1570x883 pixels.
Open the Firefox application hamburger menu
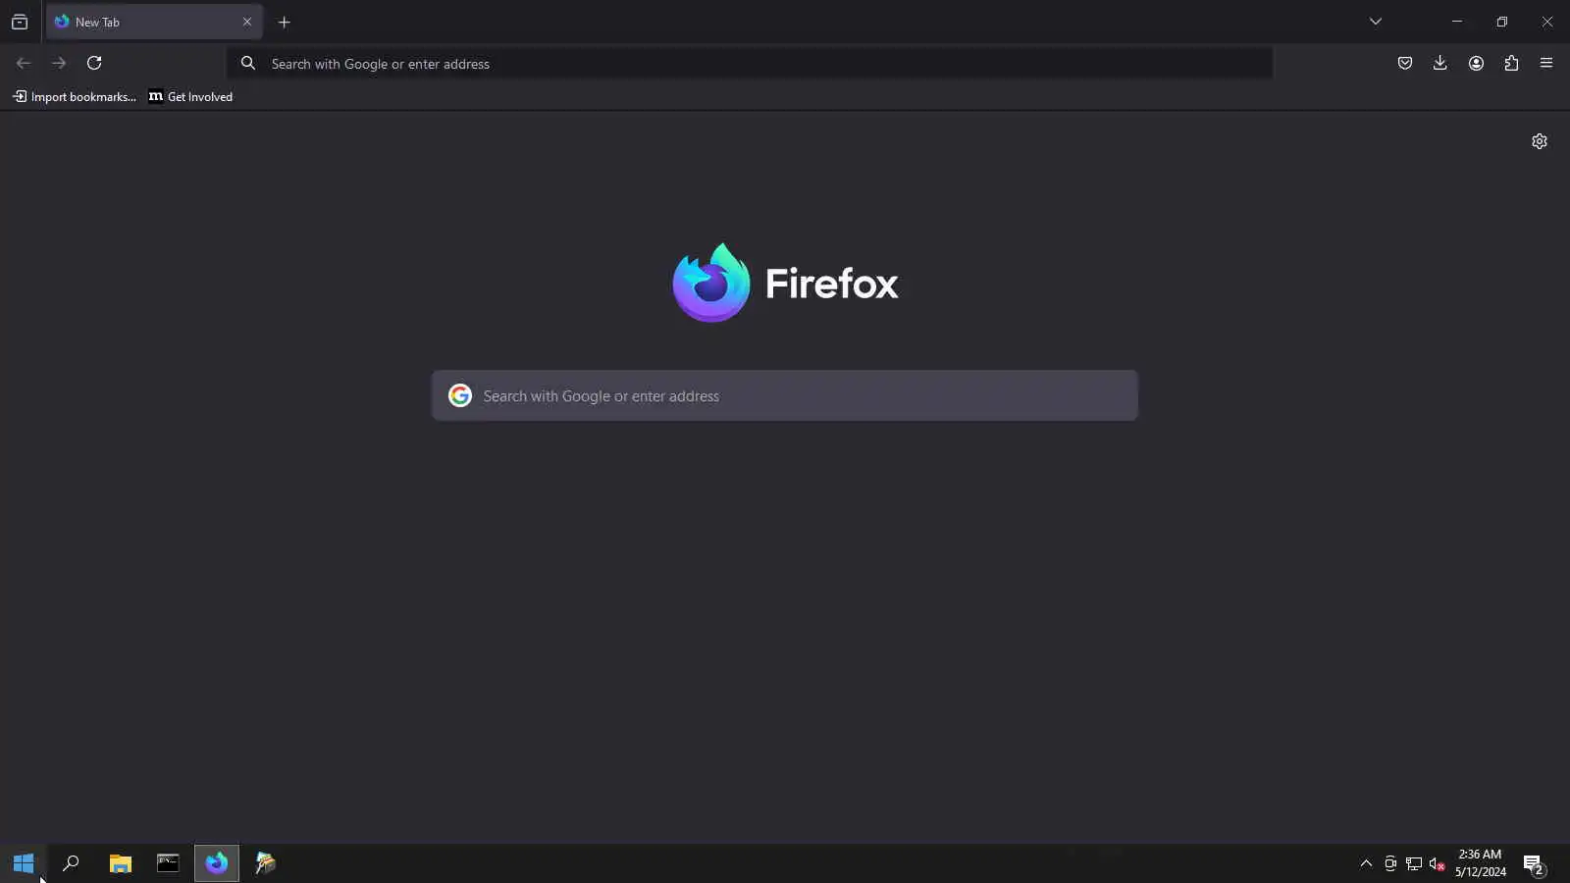1546,63
